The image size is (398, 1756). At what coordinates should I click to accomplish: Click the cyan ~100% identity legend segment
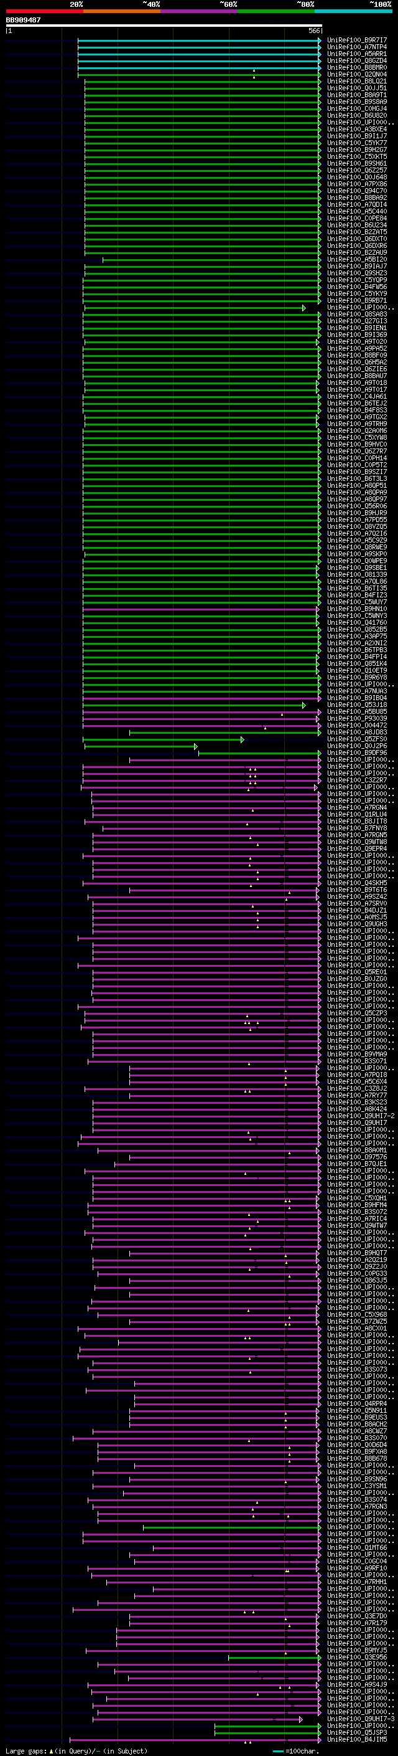[353, 11]
